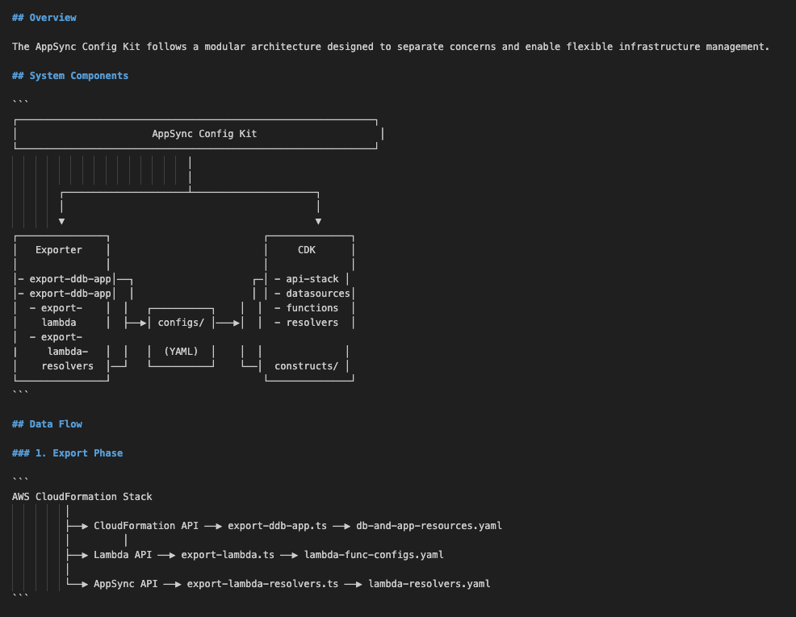Click 'resolvers' at the bottom of the Exporter box

(68, 366)
